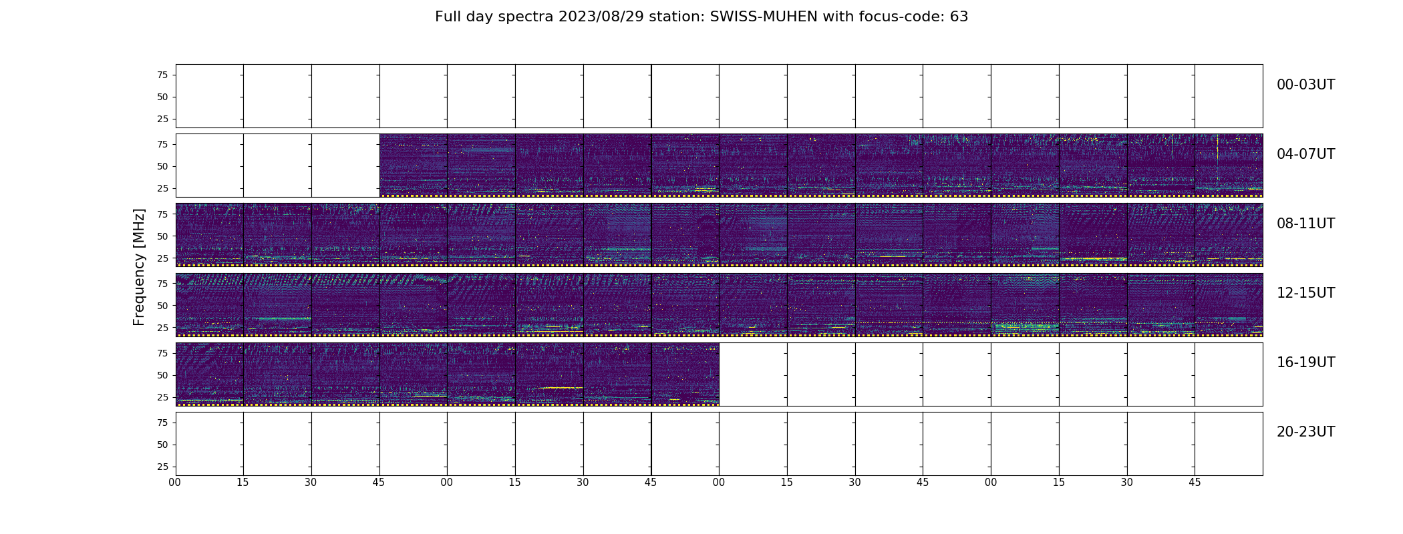The image size is (1403, 534).
Task: Click the 25 tick label of the bottom row
Action: (162, 467)
